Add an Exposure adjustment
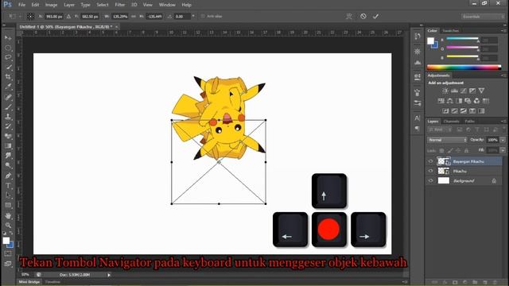Viewport: 509px width, 286px height. pos(472,91)
